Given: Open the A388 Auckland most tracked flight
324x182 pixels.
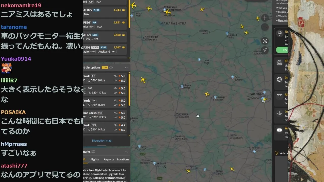Looking at the screenshot, I should (x=105, y=49).
